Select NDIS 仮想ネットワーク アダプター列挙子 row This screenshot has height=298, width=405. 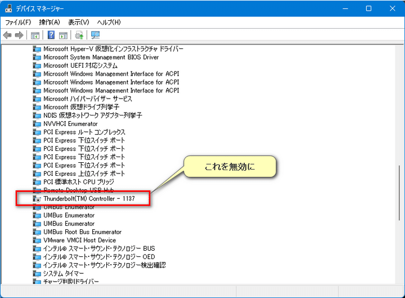(x=93, y=115)
